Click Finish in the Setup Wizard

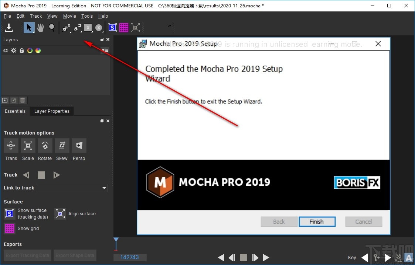click(x=317, y=222)
